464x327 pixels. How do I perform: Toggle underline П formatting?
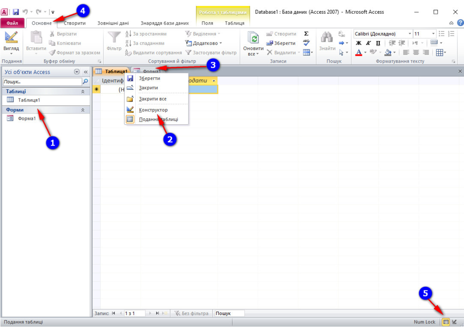[378, 43]
